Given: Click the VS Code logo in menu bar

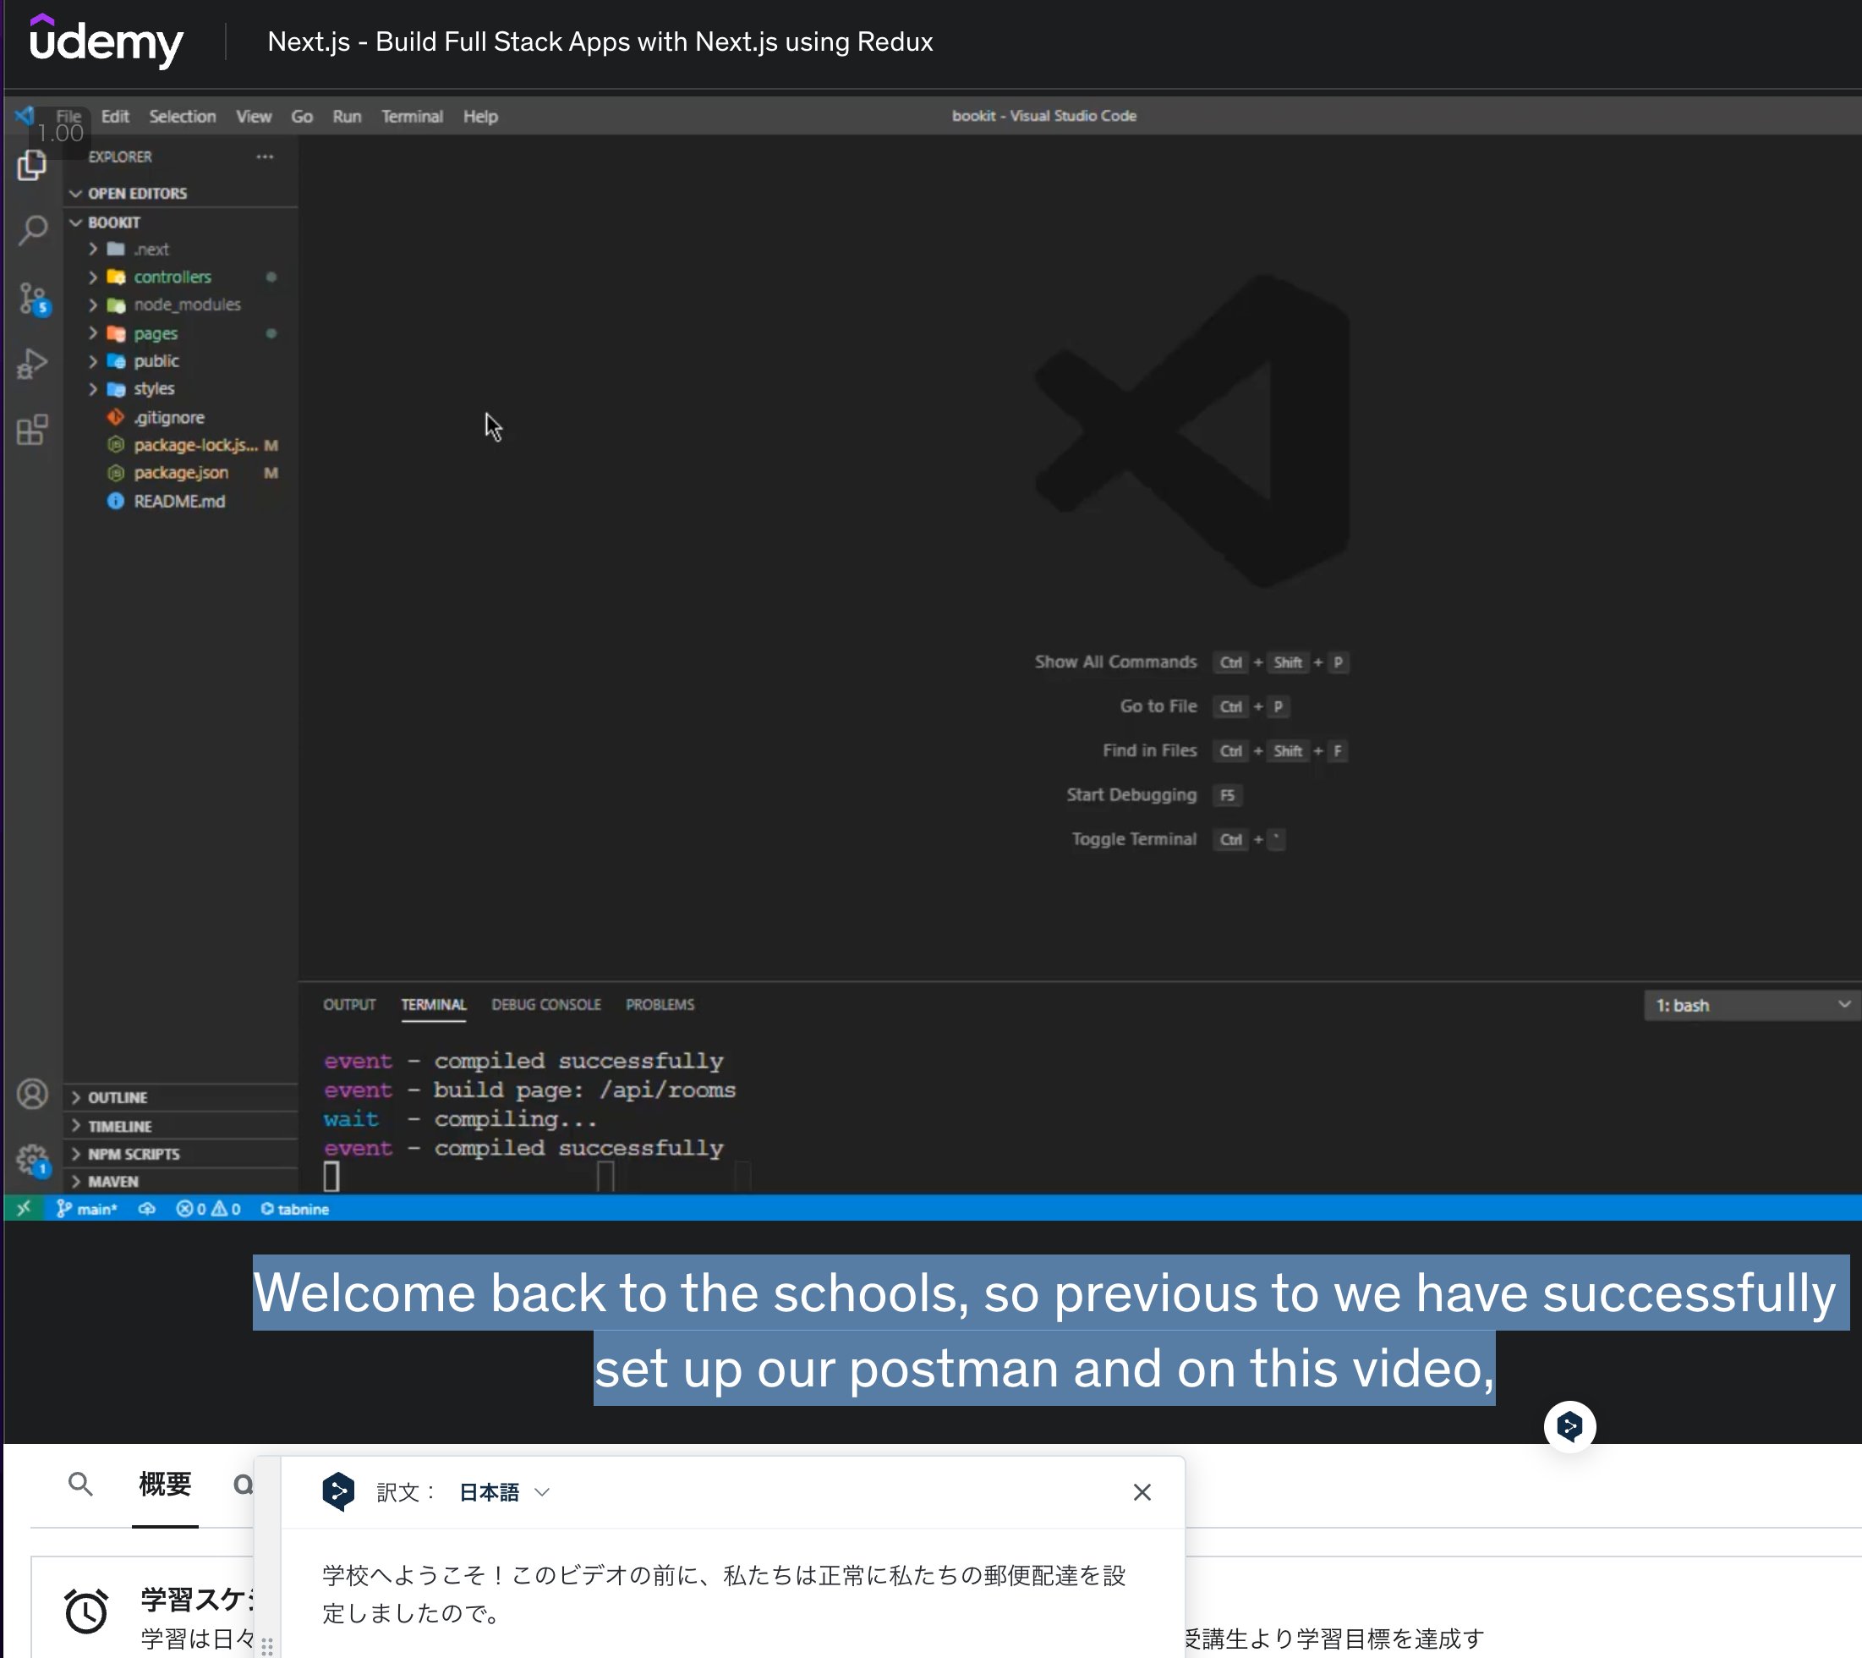Looking at the screenshot, I should [25, 116].
